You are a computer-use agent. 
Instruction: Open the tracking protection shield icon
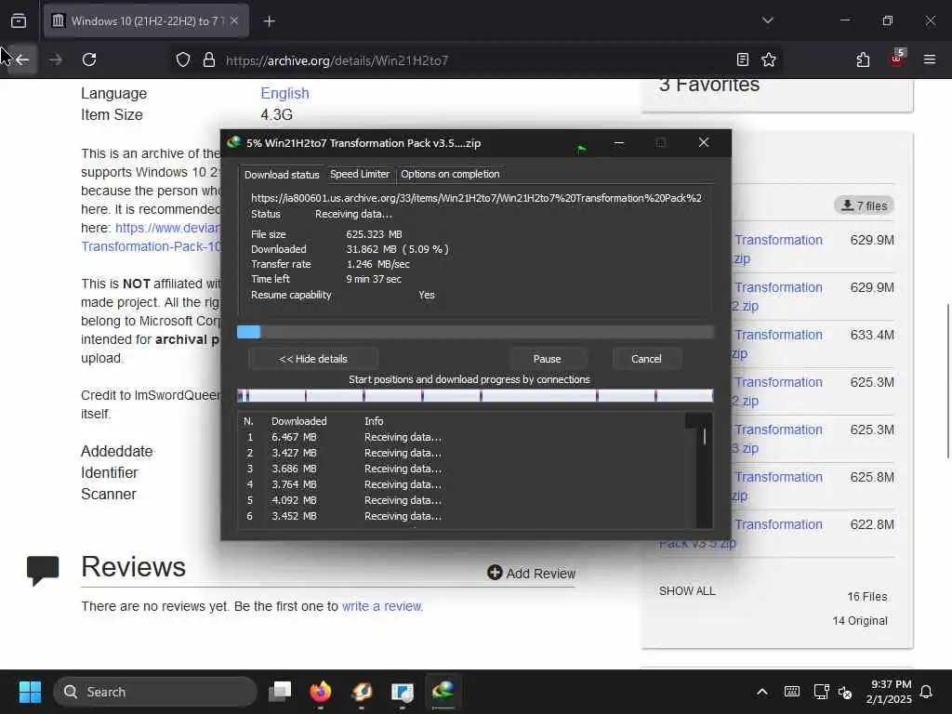(x=183, y=59)
